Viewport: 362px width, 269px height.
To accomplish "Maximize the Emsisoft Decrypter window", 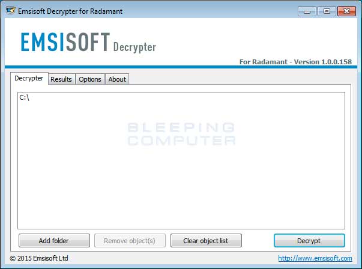I will (x=327, y=11).
